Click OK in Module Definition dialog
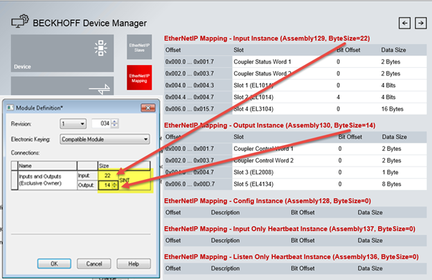The width and height of the screenshot is (432, 280). click(x=54, y=264)
